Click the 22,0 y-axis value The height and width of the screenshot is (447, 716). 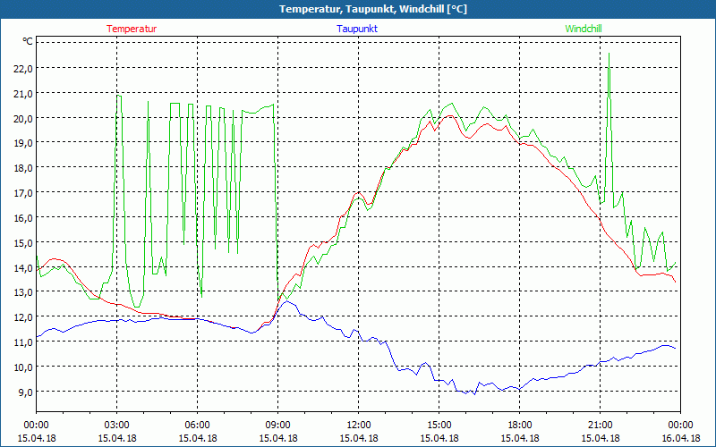pos(24,69)
